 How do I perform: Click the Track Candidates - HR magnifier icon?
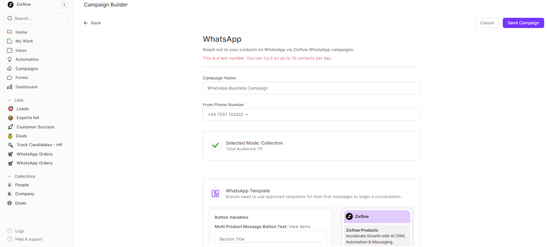point(10,145)
